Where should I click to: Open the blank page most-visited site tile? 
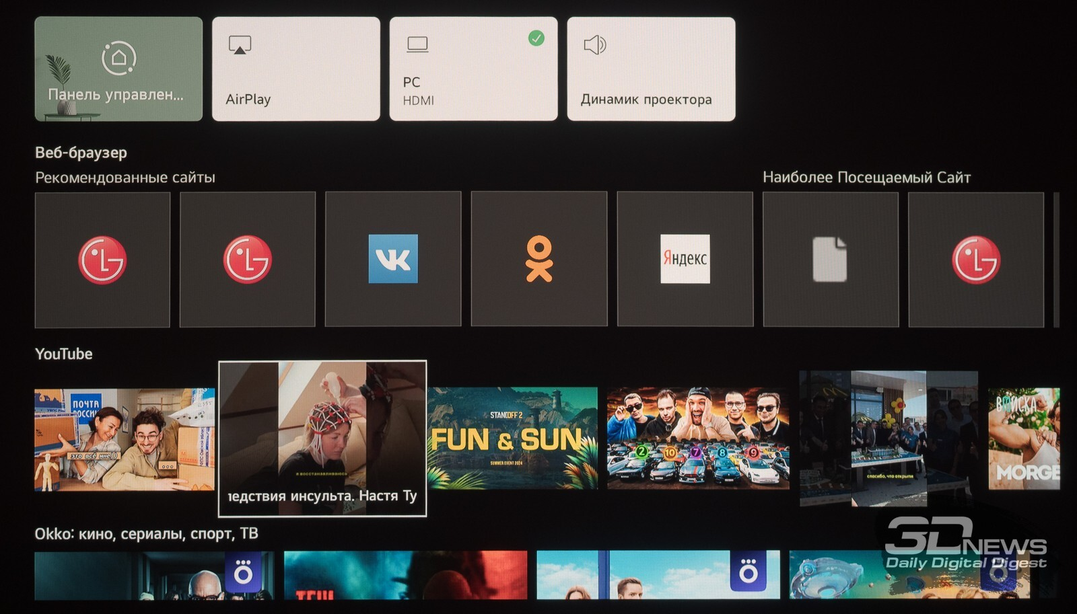click(831, 260)
